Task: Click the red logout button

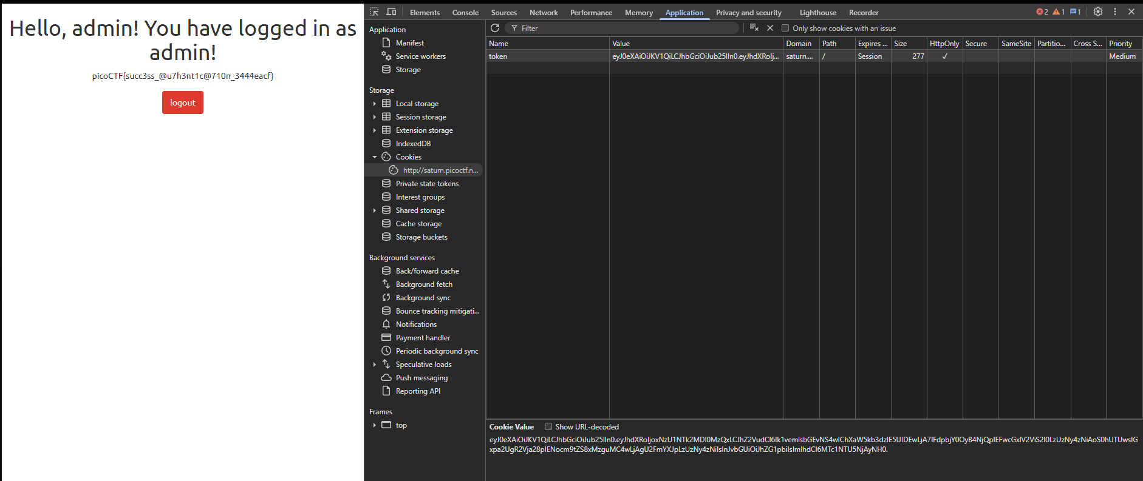Action: click(182, 103)
